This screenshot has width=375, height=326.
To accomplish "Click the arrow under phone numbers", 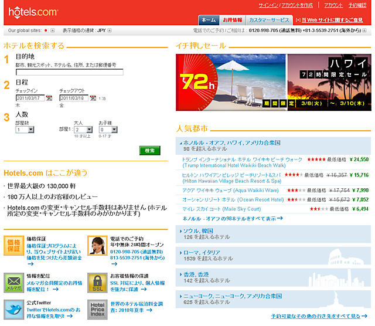I will [x=114, y=264].
